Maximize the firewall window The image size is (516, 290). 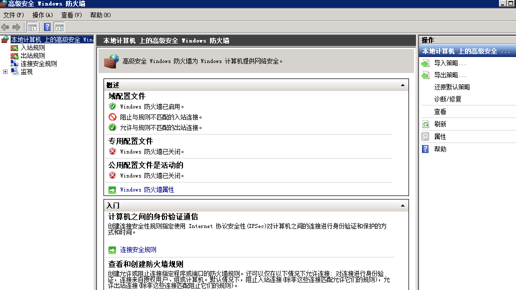click(510, 3)
